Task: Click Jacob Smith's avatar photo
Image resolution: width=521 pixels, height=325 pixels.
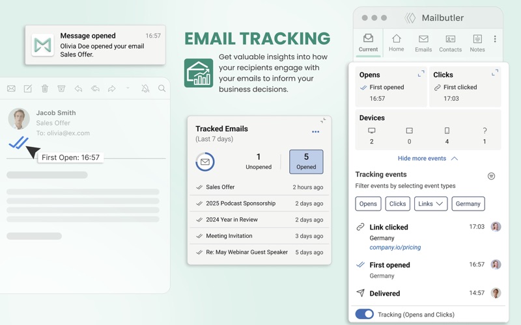Action: (19, 119)
